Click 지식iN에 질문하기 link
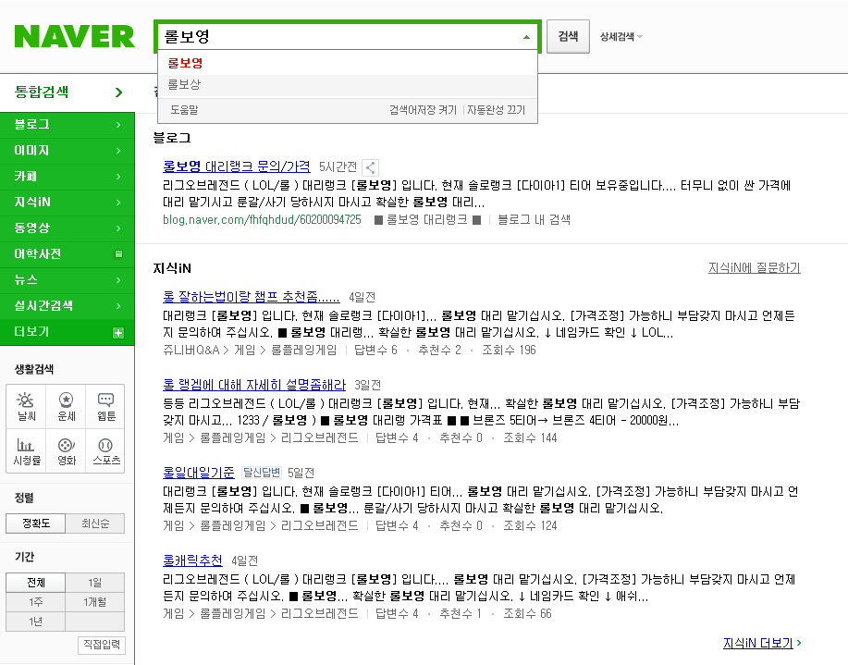The width and height of the screenshot is (848, 665). [754, 268]
